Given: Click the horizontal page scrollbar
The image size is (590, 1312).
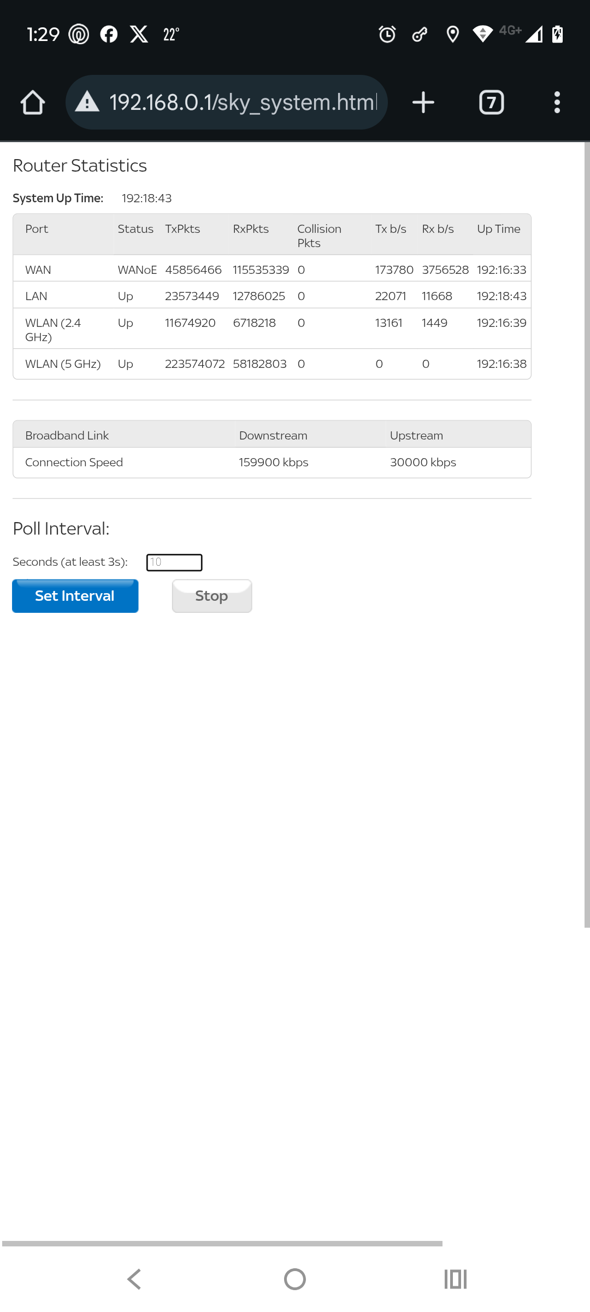Looking at the screenshot, I should pyautogui.click(x=222, y=1244).
